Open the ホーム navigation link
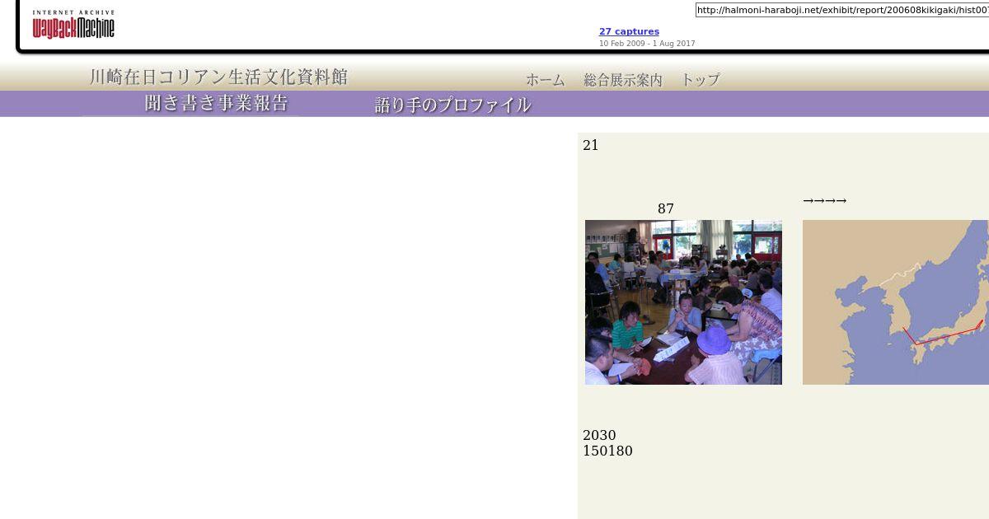Viewport: 989px width, 519px height. [546, 80]
